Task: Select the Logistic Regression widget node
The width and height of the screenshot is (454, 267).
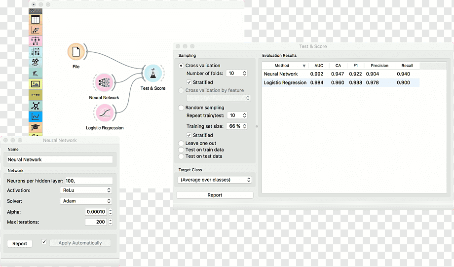Action: click(105, 113)
